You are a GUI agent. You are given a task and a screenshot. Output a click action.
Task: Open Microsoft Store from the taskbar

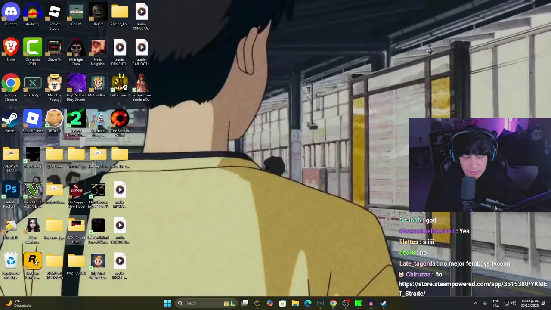pyautogui.click(x=282, y=303)
